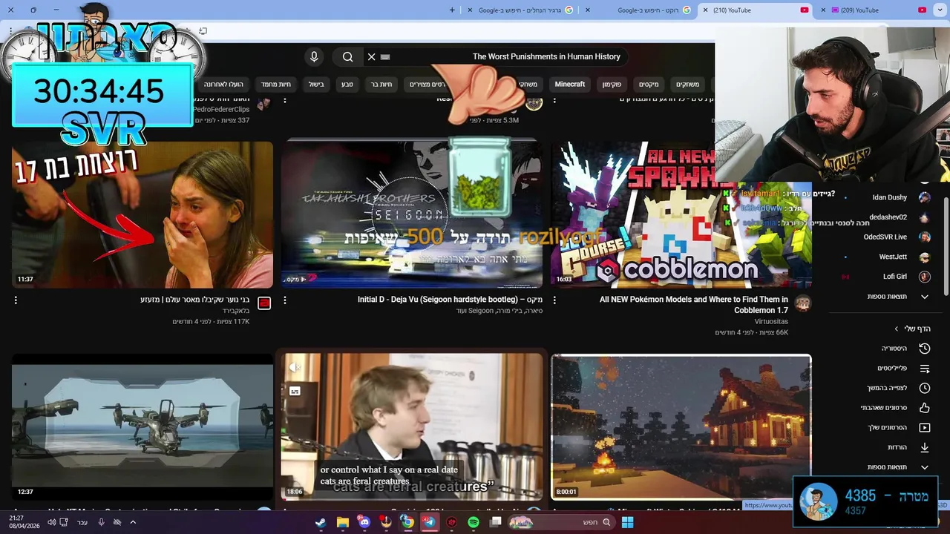Open WestJett subscription

(x=893, y=257)
